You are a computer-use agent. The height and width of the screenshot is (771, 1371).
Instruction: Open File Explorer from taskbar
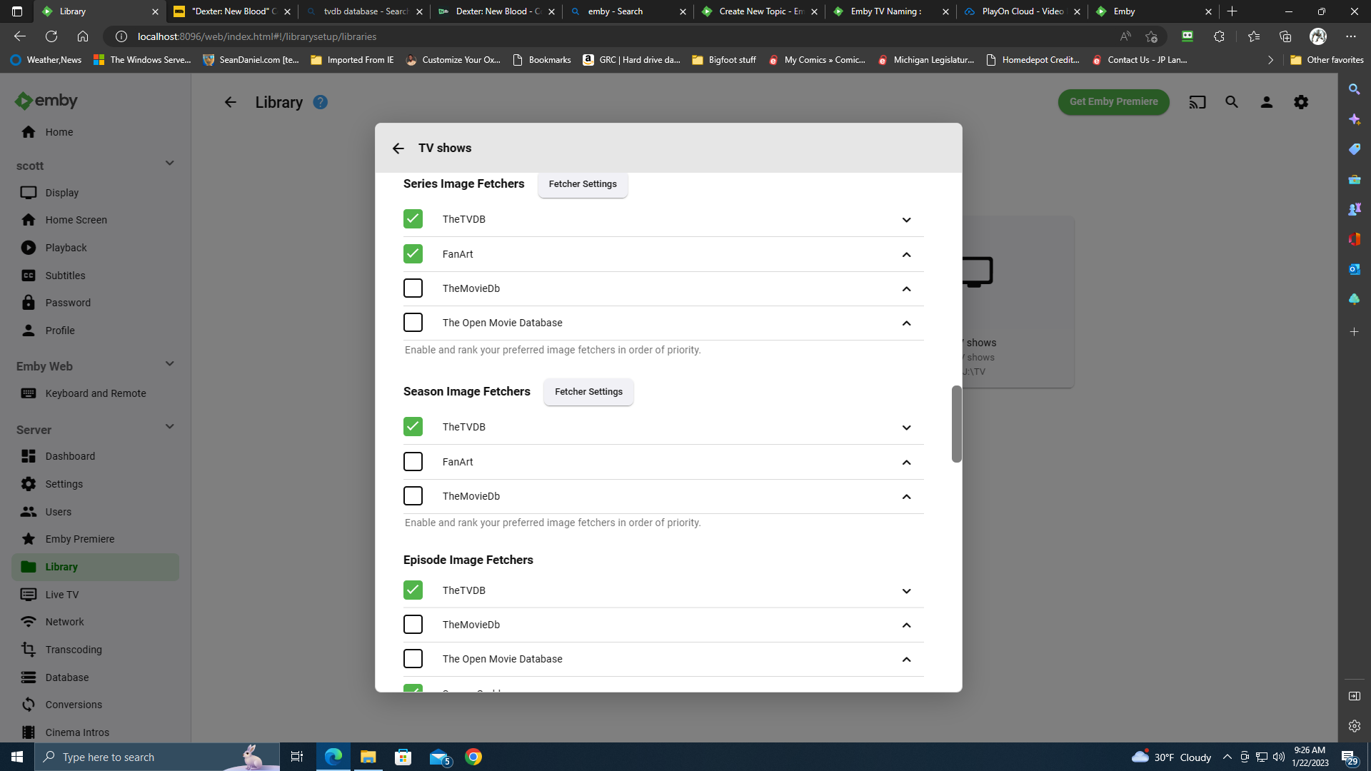368,757
